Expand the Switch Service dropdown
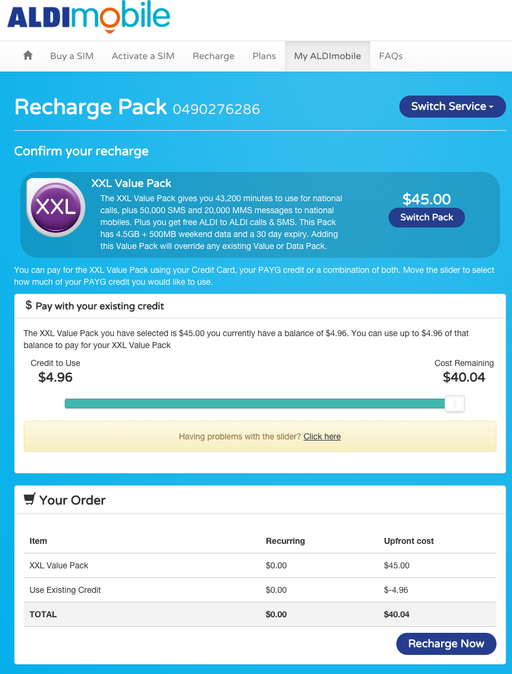The width and height of the screenshot is (512, 674). click(452, 107)
